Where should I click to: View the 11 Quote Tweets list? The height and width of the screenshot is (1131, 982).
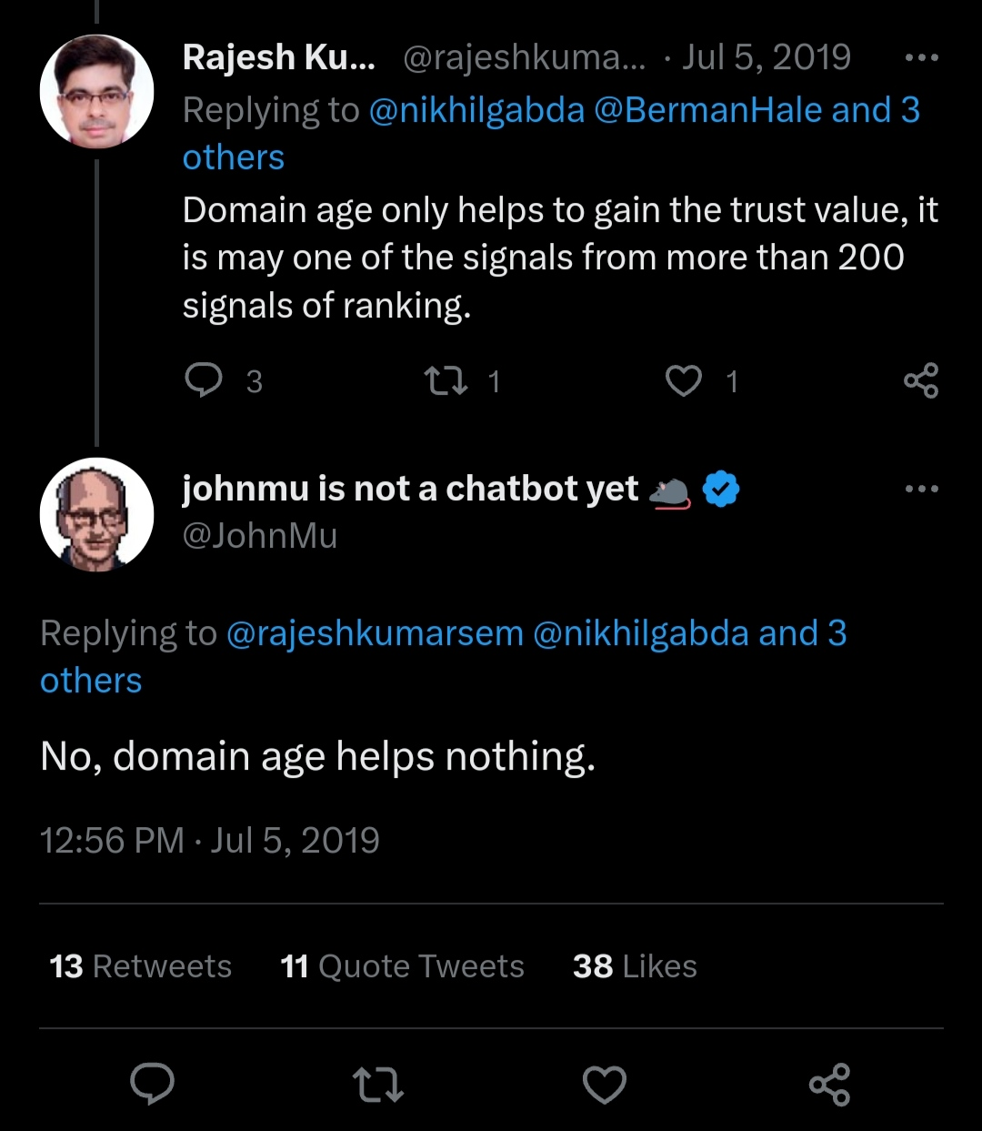coord(402,966)
